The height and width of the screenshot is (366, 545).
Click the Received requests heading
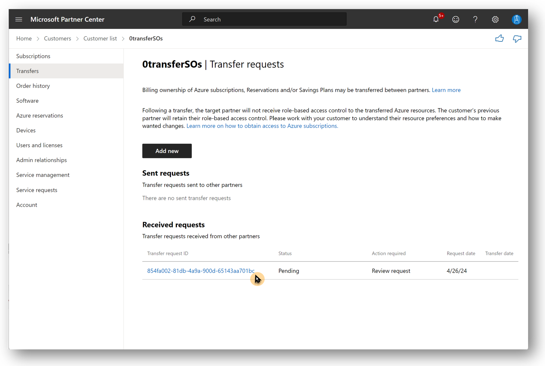pos(173,225)
